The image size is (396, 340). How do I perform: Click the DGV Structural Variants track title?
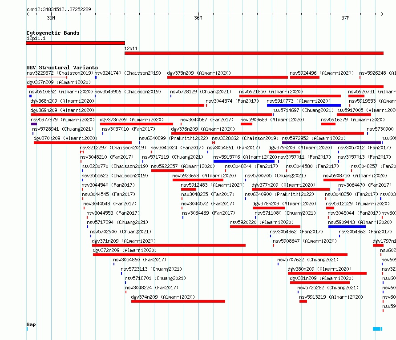pyautogui.click(x=62, y=68)
